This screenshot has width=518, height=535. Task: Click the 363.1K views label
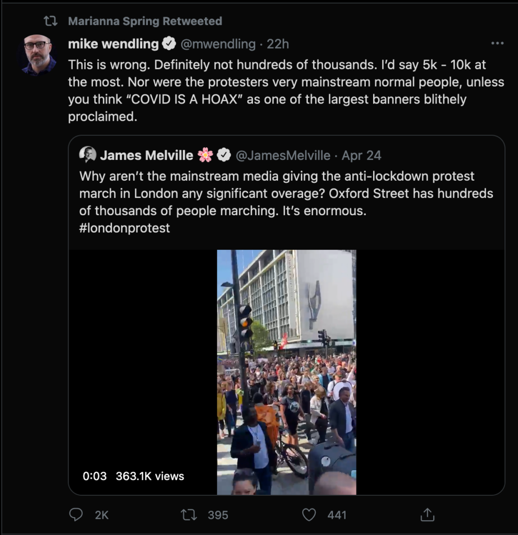coord(150,476)
